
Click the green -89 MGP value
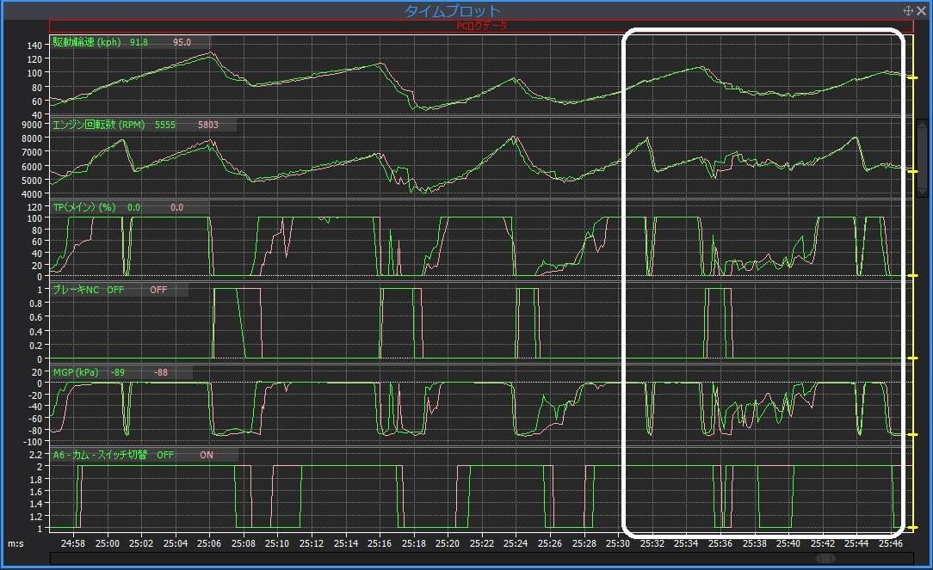pyautogui.click(x=118, y=372)
